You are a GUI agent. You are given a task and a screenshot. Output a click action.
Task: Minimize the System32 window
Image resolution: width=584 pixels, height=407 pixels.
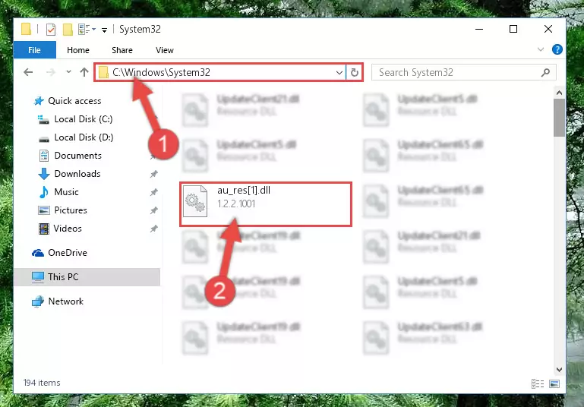point(479,29)
